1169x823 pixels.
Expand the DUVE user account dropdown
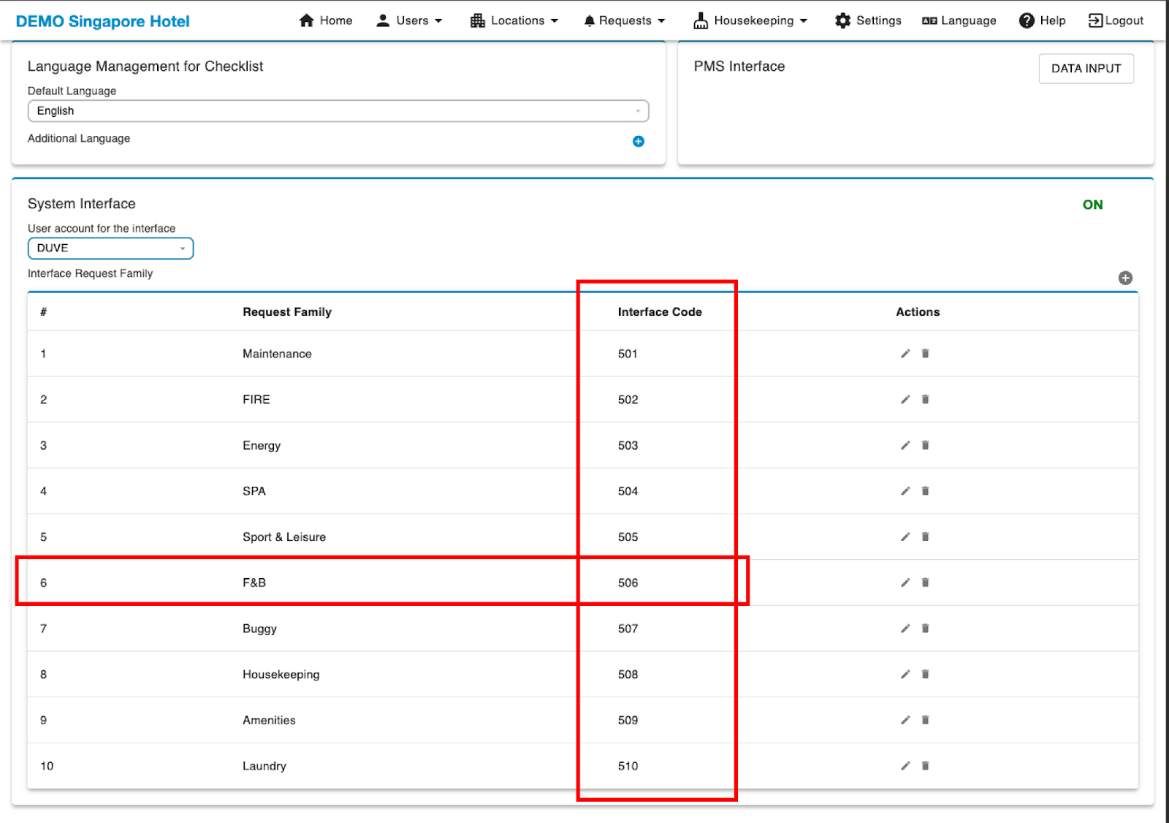(110, 249)
